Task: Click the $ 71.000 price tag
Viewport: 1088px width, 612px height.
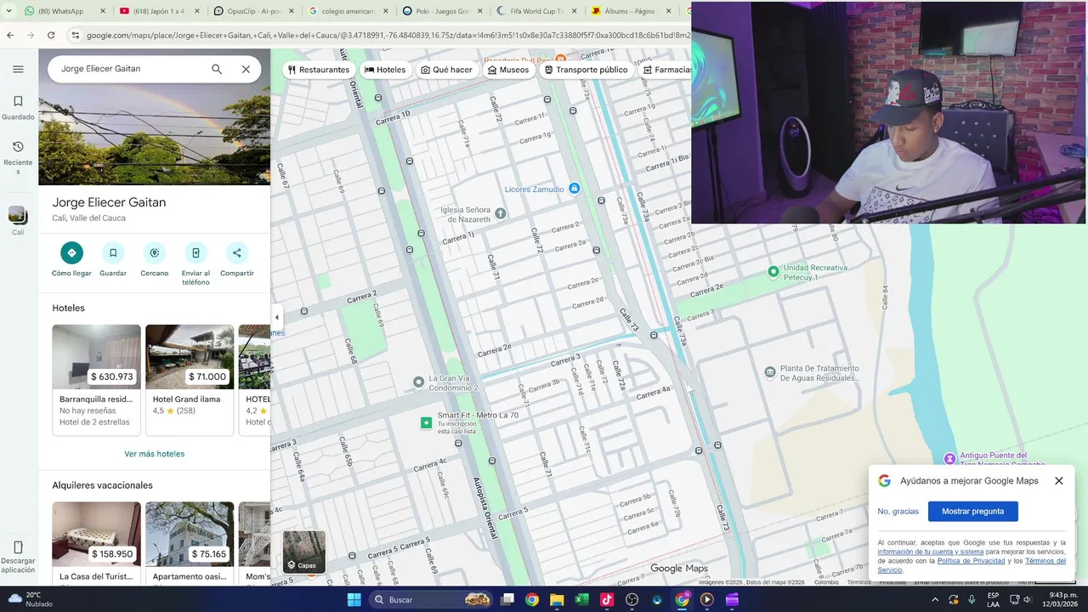Action: [207, 377]
